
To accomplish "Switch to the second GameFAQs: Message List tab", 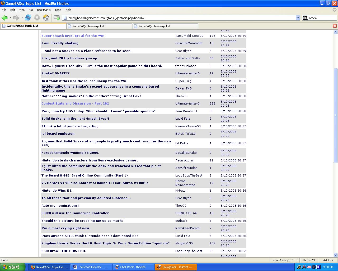I will [x=99, y=26].
